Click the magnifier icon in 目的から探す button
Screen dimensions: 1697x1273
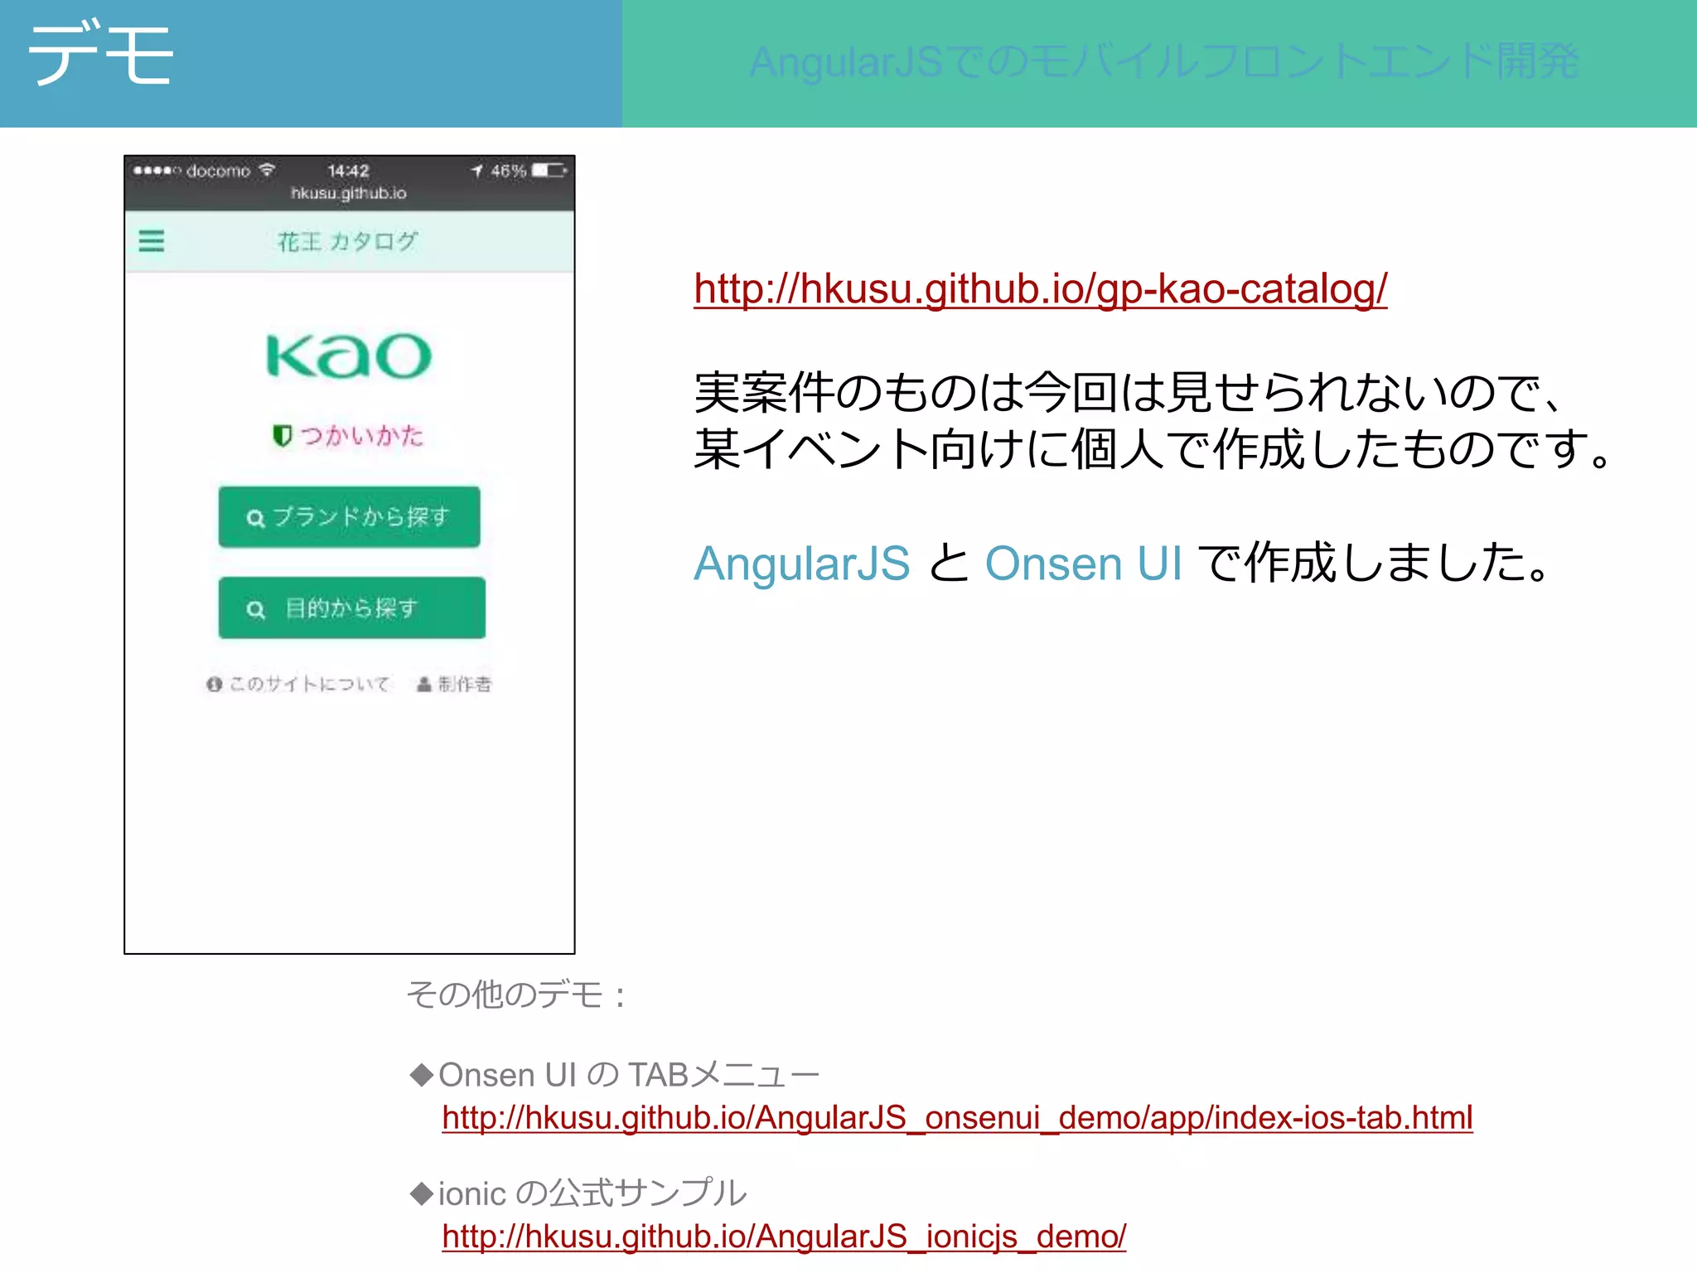pyautogui.click(x=255, y=610)
